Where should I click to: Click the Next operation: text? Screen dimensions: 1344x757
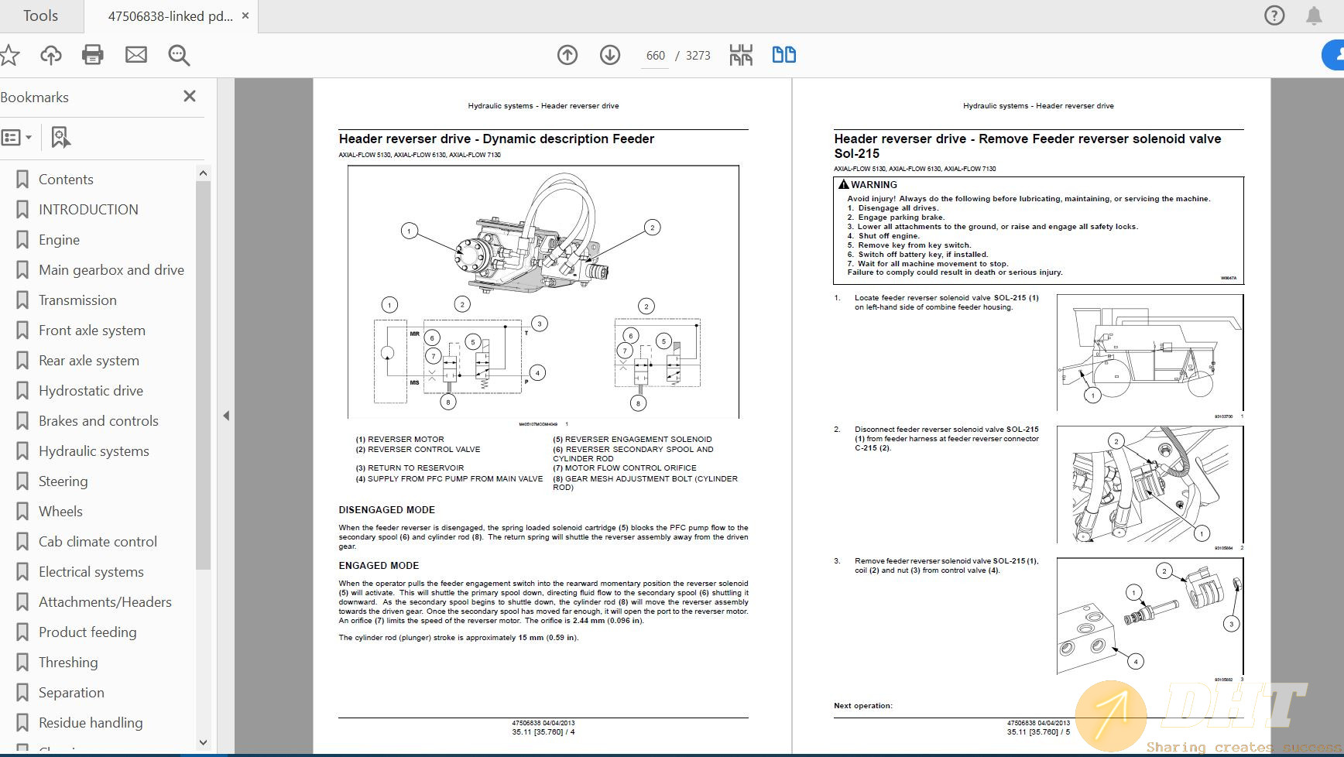pyautogui.click(x=862, y=706)
